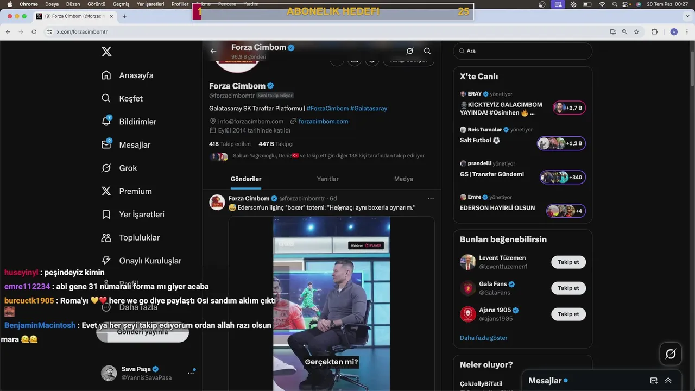Open the Görüntü menu
Screen dimensions: 695x391
click(x=96, y=4)
